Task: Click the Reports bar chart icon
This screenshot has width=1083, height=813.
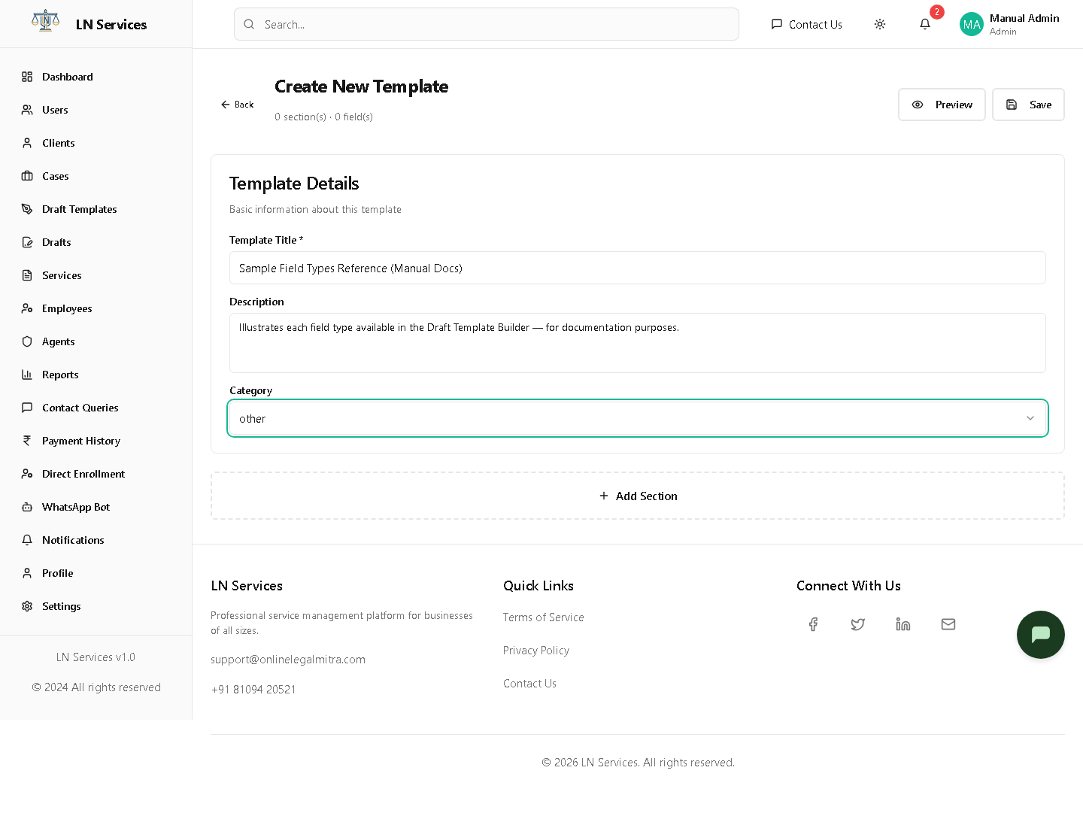Action: [27, 375]
